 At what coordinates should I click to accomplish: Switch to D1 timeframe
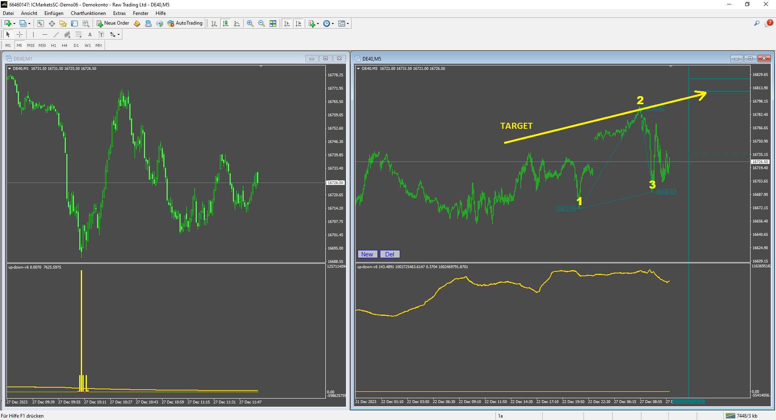click(76, 45)
